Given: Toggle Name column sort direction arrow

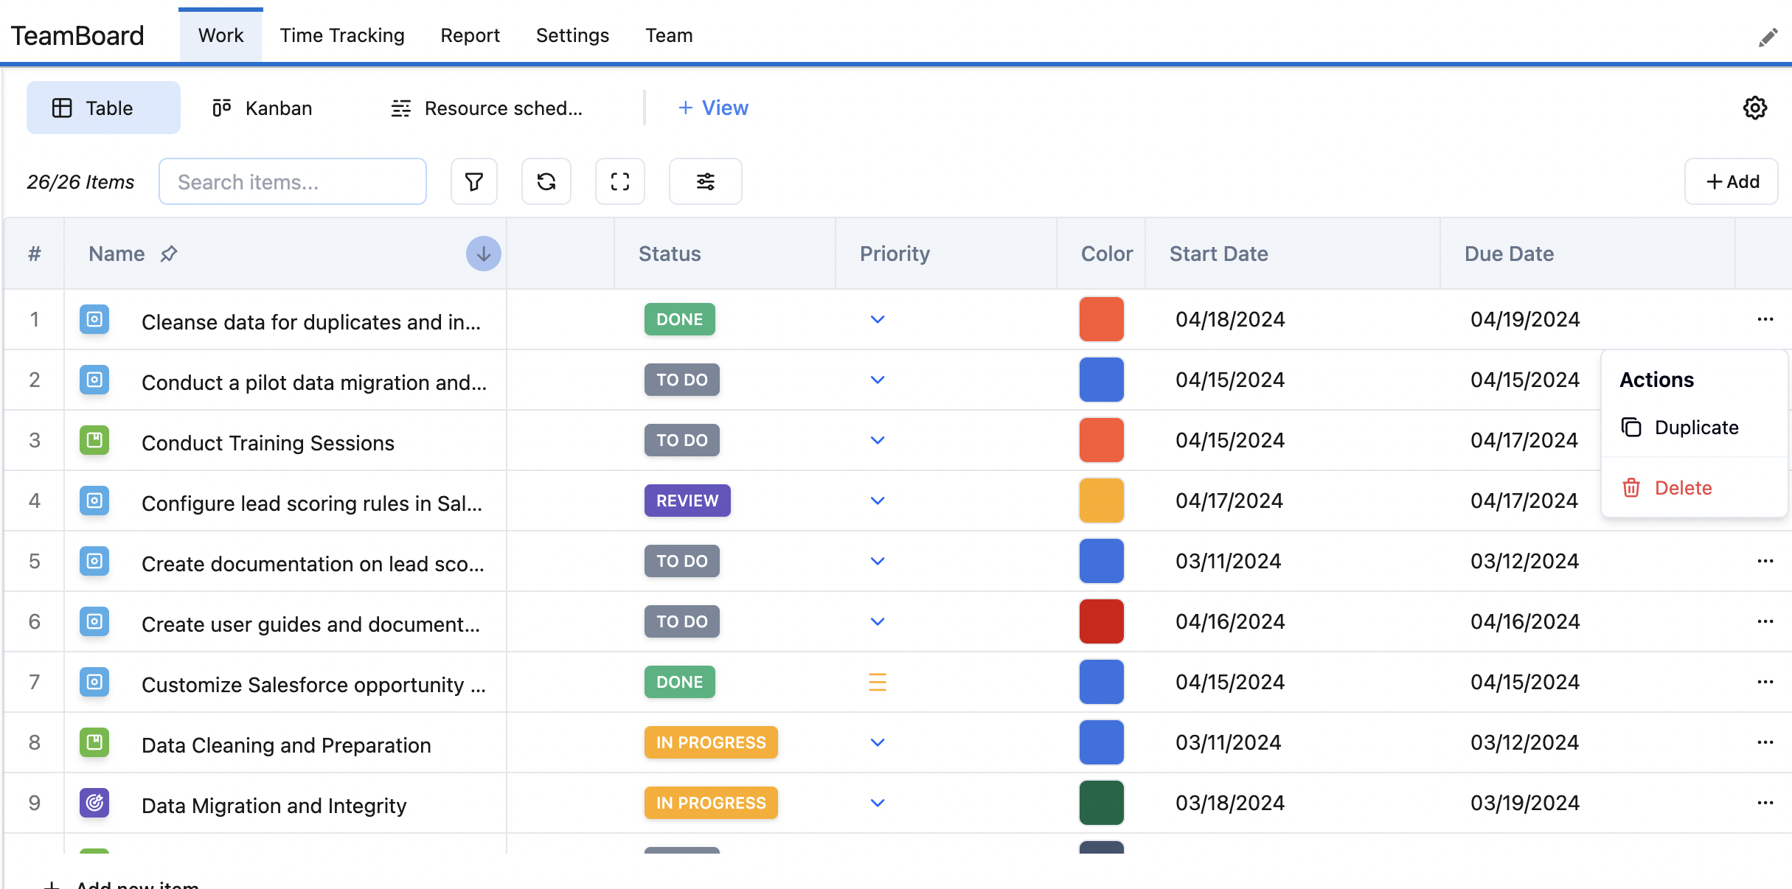Looking at the screenshot, I should click(x=483, y=254).
